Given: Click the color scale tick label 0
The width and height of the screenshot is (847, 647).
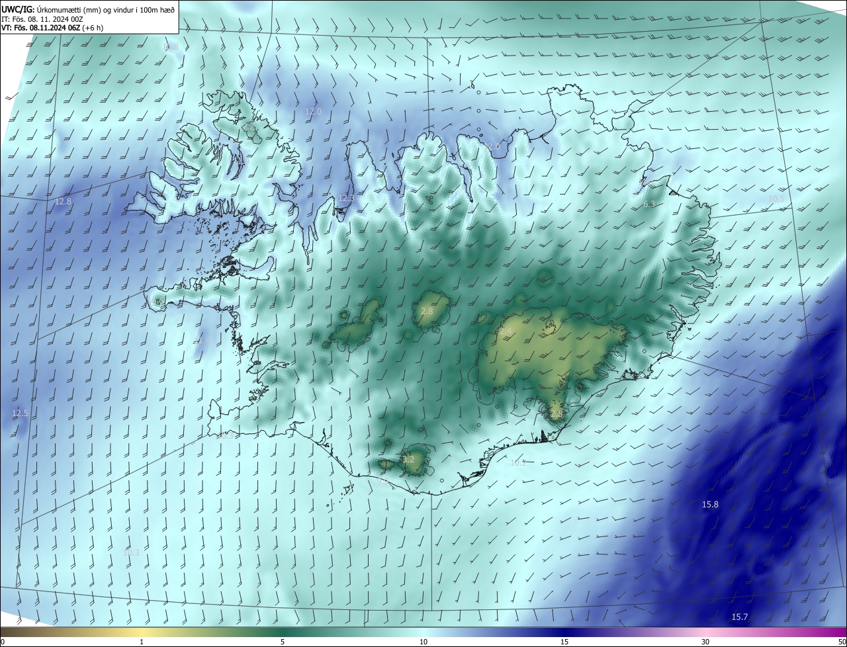Looking at the screenshot, I should [3, 642].
